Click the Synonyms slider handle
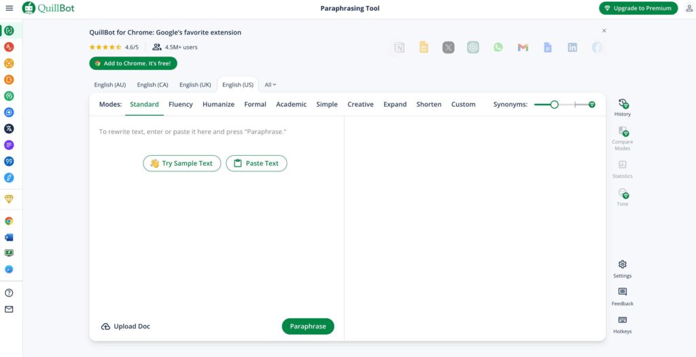Image resolution: width=696 pixels, height=357 pixels. [554, 104]
